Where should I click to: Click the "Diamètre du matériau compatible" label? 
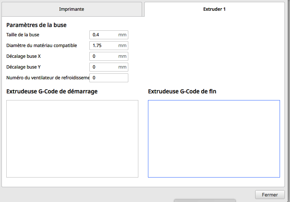pyautogui.click(x=42, y=46)
